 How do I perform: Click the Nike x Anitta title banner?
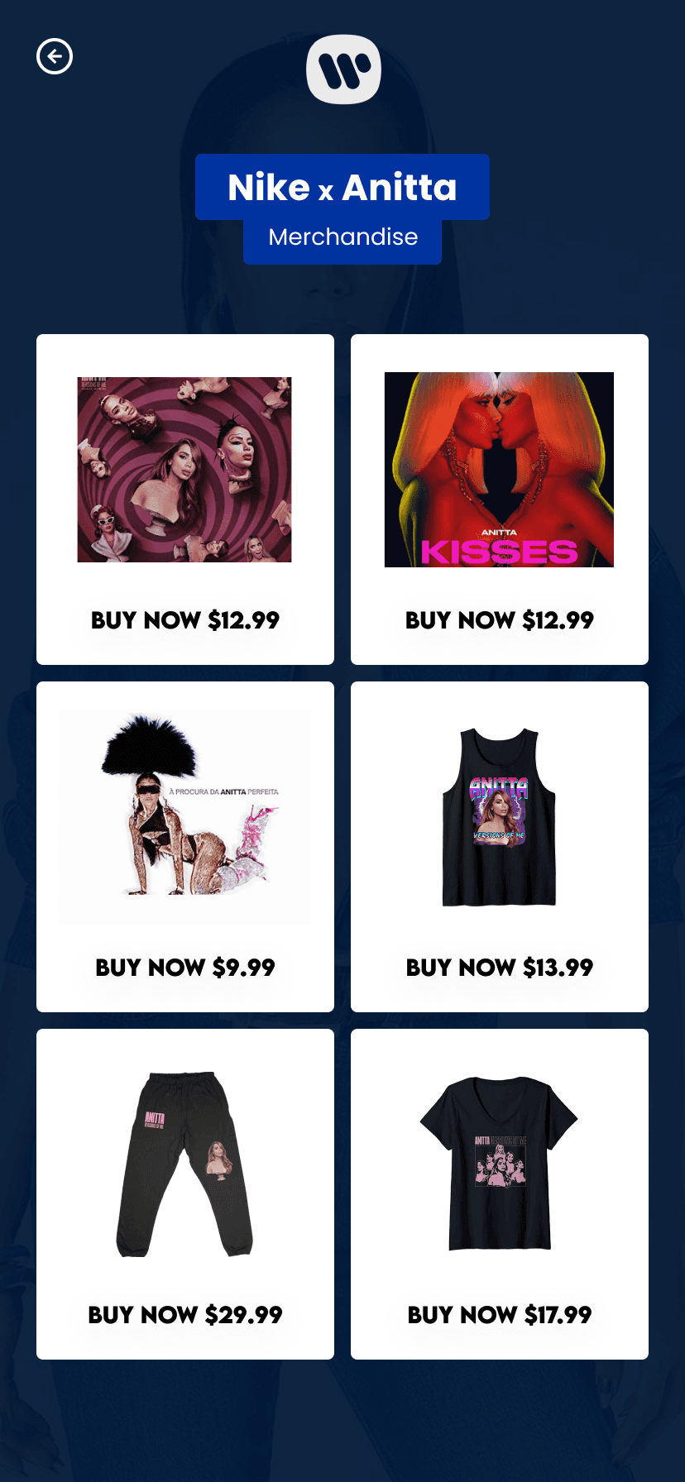click(x=342, y=187)
